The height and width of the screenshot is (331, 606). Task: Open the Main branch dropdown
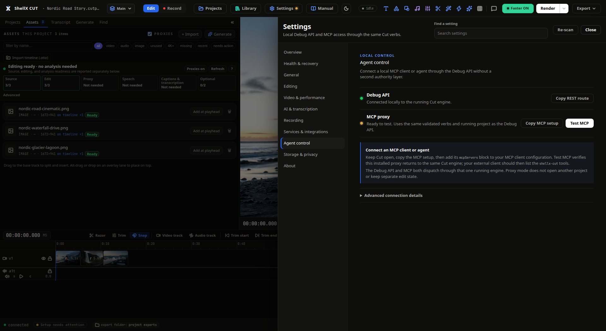121,9
